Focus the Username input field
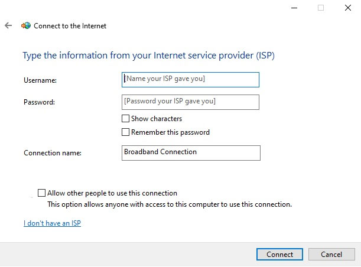The height and width of the screenshot is (267, 361). [x=190, y=80]
